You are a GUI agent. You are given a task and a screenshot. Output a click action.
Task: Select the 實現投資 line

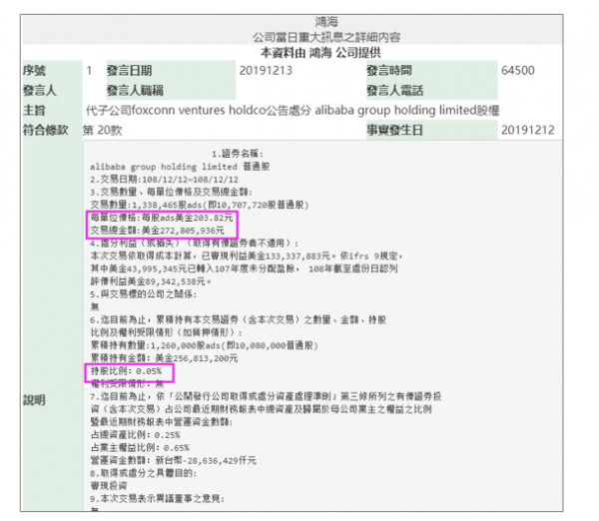(109, 486)
